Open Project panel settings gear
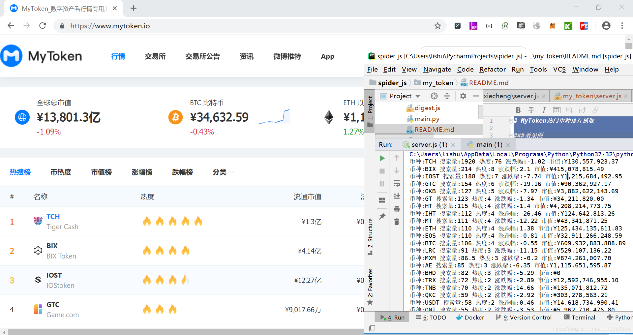This screenshot has height=335, width=633. 463,96
